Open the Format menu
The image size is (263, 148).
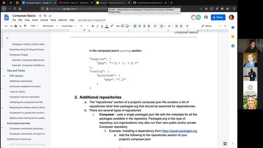44,20
